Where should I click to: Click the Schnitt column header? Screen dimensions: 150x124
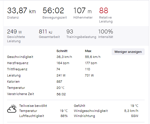(x=62, y=51)
